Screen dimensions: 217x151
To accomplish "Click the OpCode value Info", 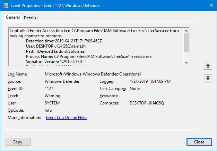I will pyautogui.click(x=48, y=110).
